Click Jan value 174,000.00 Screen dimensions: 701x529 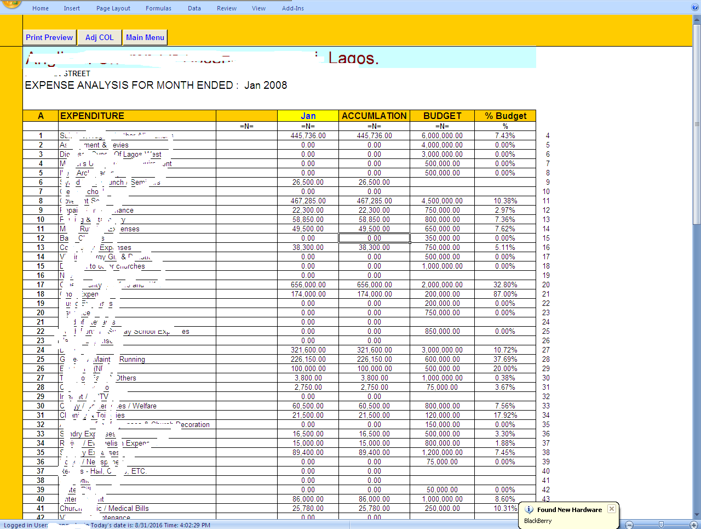[x=308, y=294]
